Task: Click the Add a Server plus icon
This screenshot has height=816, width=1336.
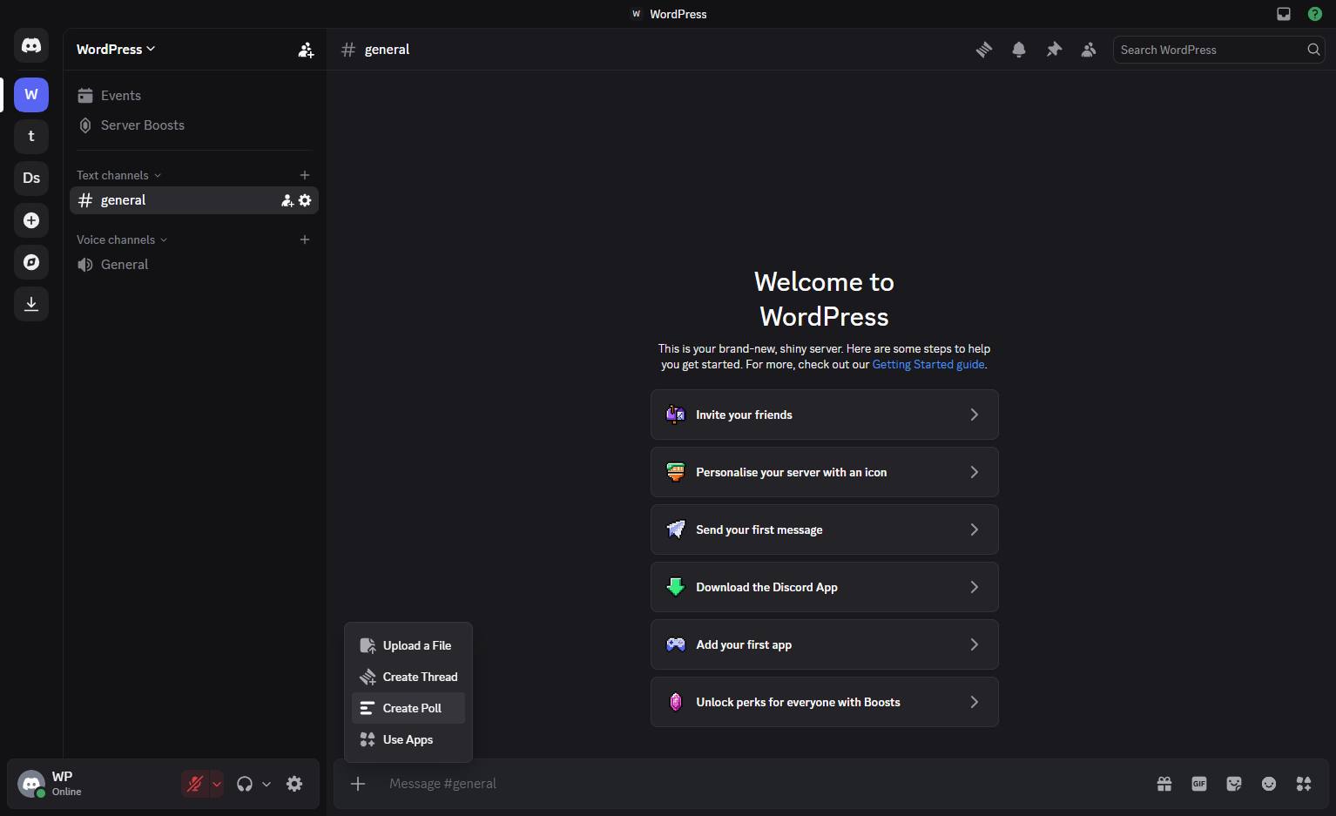Action: [31, 220]
